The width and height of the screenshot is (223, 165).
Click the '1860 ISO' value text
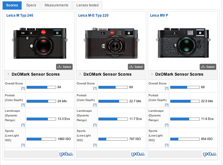64,139
